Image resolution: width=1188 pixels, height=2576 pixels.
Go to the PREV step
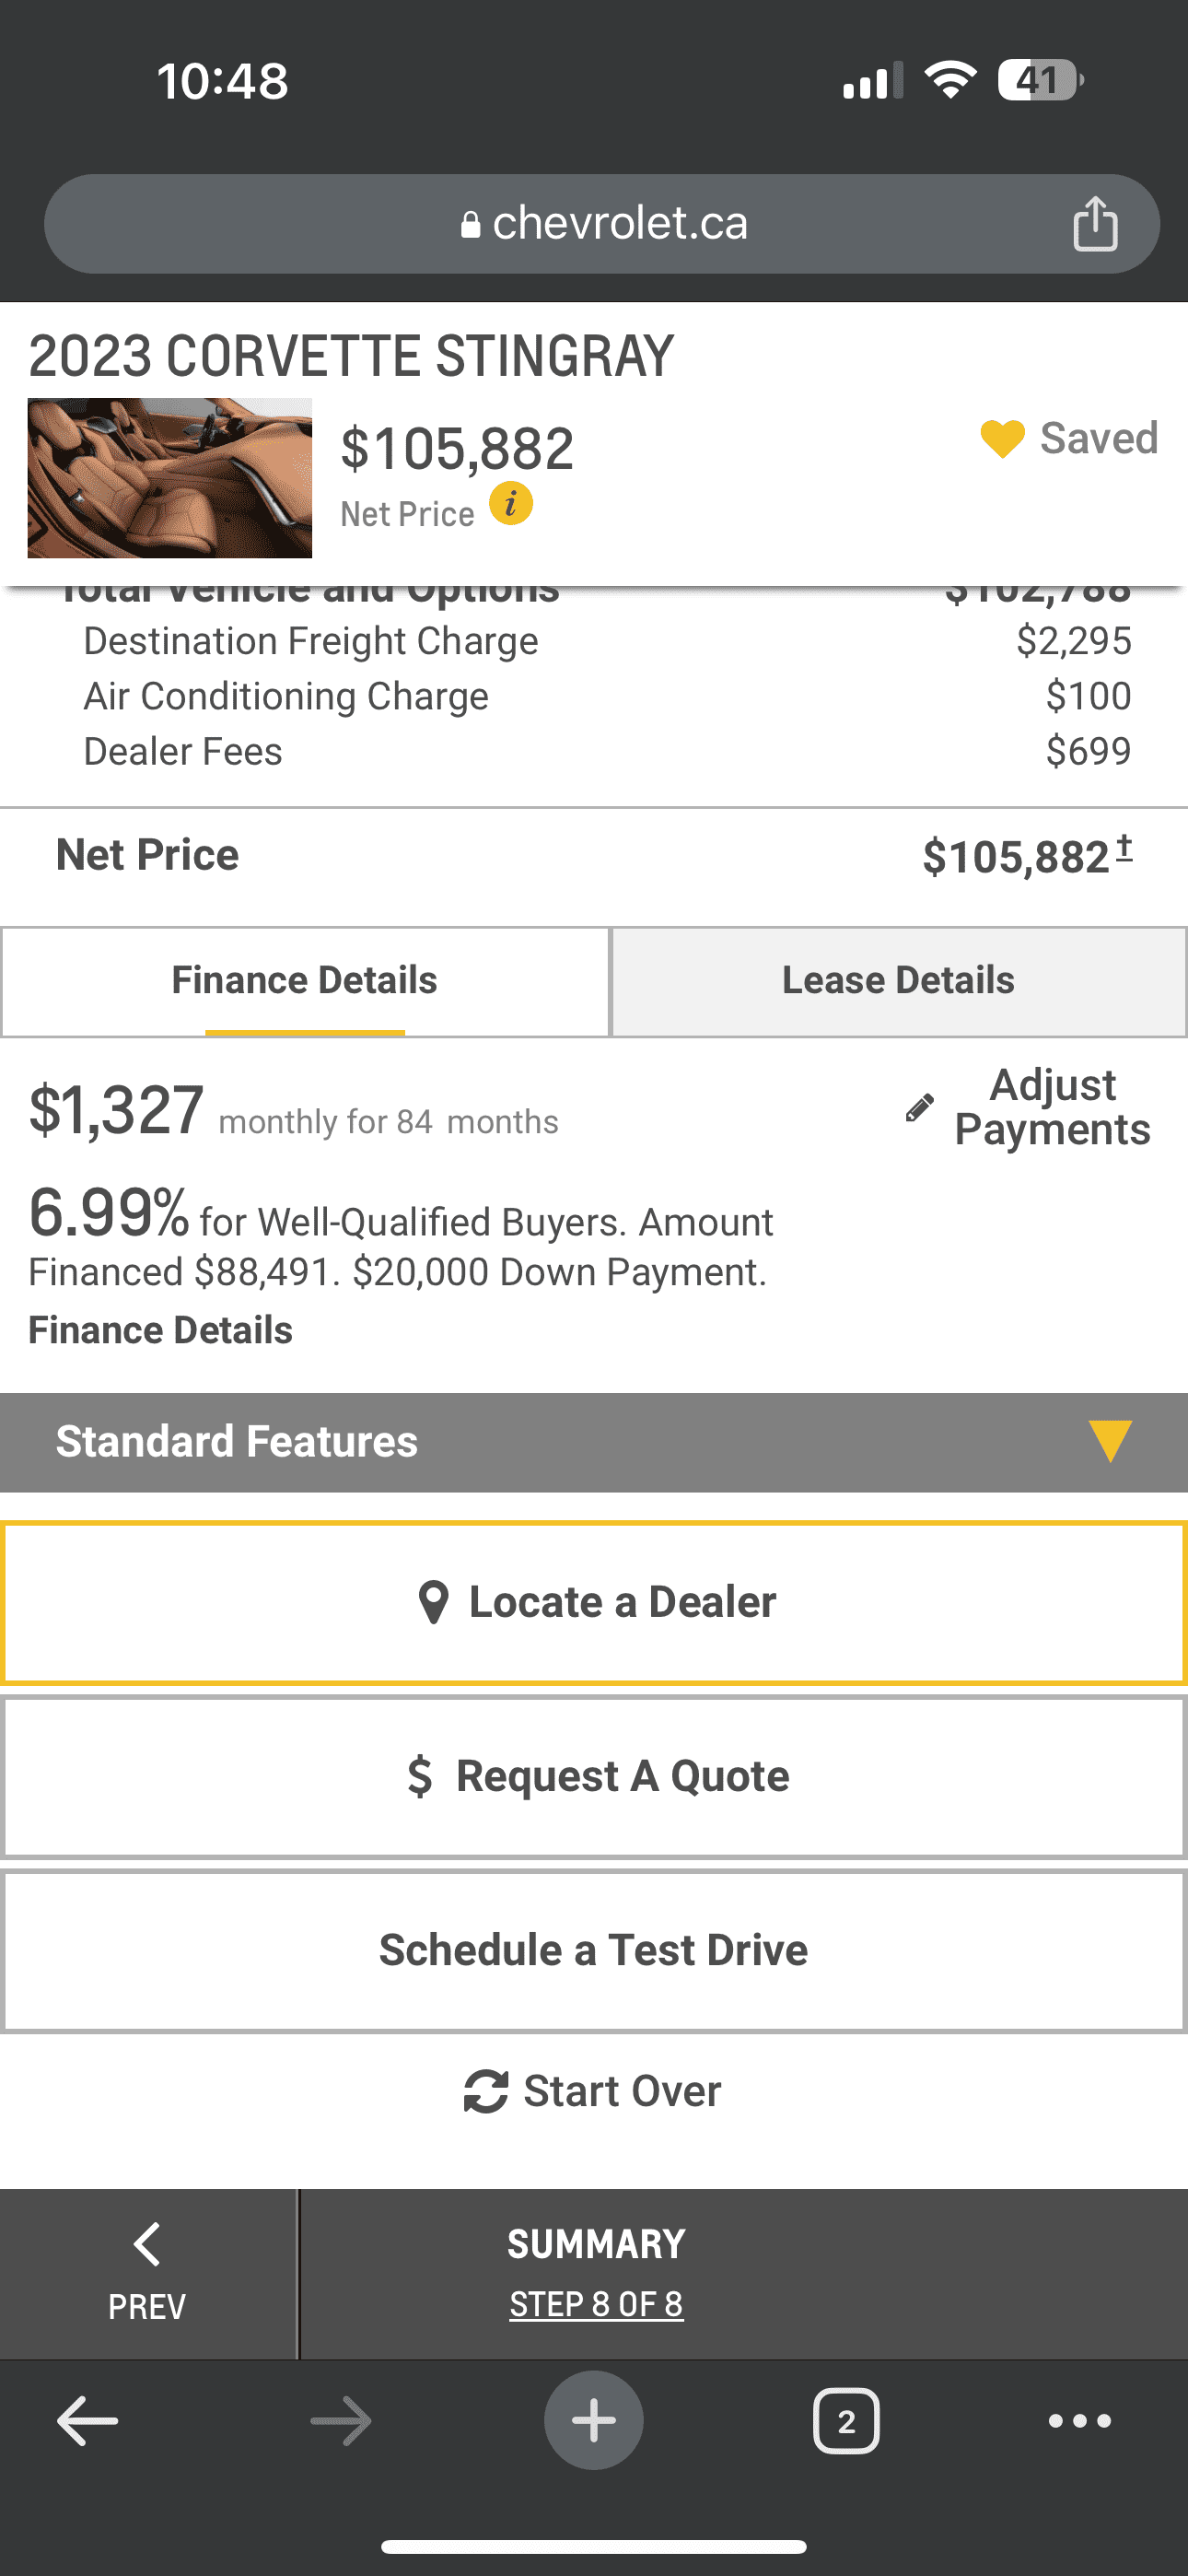147,2273
